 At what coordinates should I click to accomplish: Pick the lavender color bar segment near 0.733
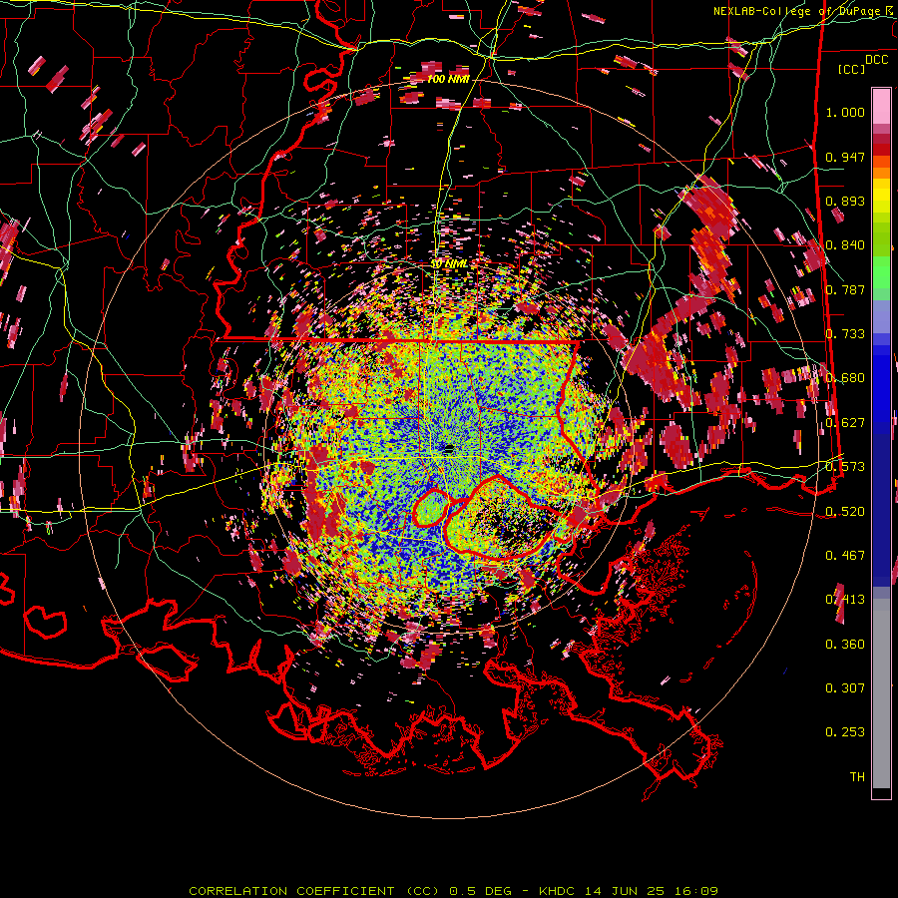pos(881,316)
